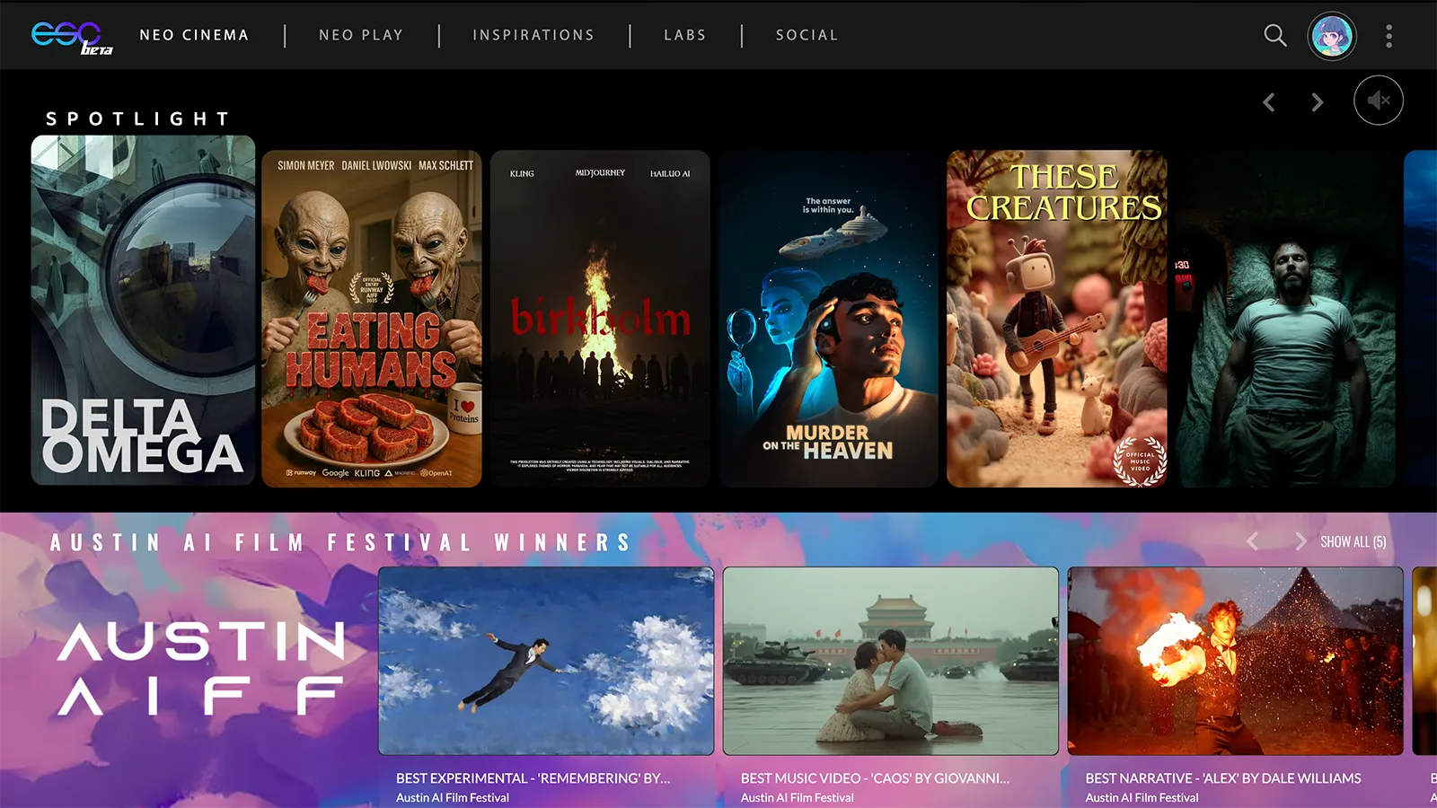Open the three-dot more options menu
The height and width of the screenshot is (808, 1437).
[x=1389, y=36]
